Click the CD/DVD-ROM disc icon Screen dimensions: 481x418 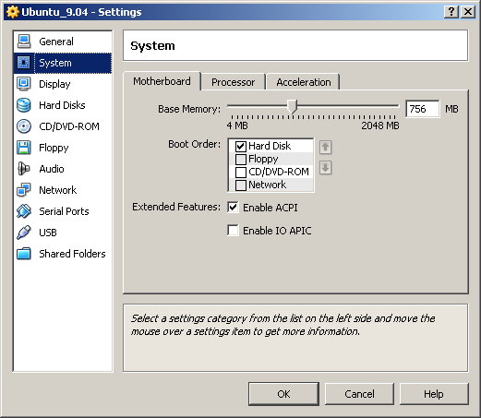pos(24,126)
